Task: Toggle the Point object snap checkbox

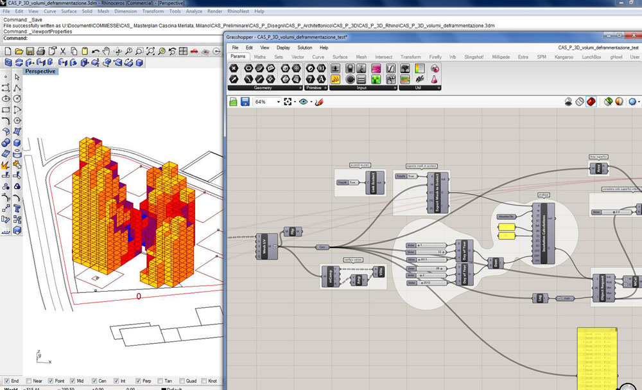Action: [51, 381]
